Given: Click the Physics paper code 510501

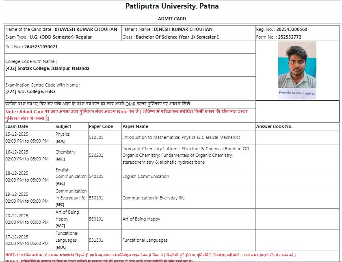Looking at the screenshot, I should point(96,137).
